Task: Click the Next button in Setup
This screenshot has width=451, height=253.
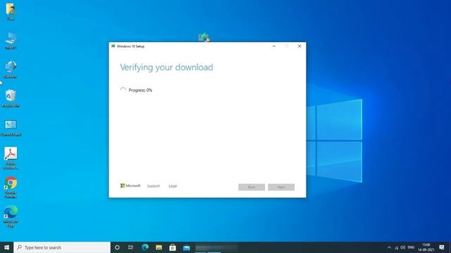Action: tap(281, 187)
